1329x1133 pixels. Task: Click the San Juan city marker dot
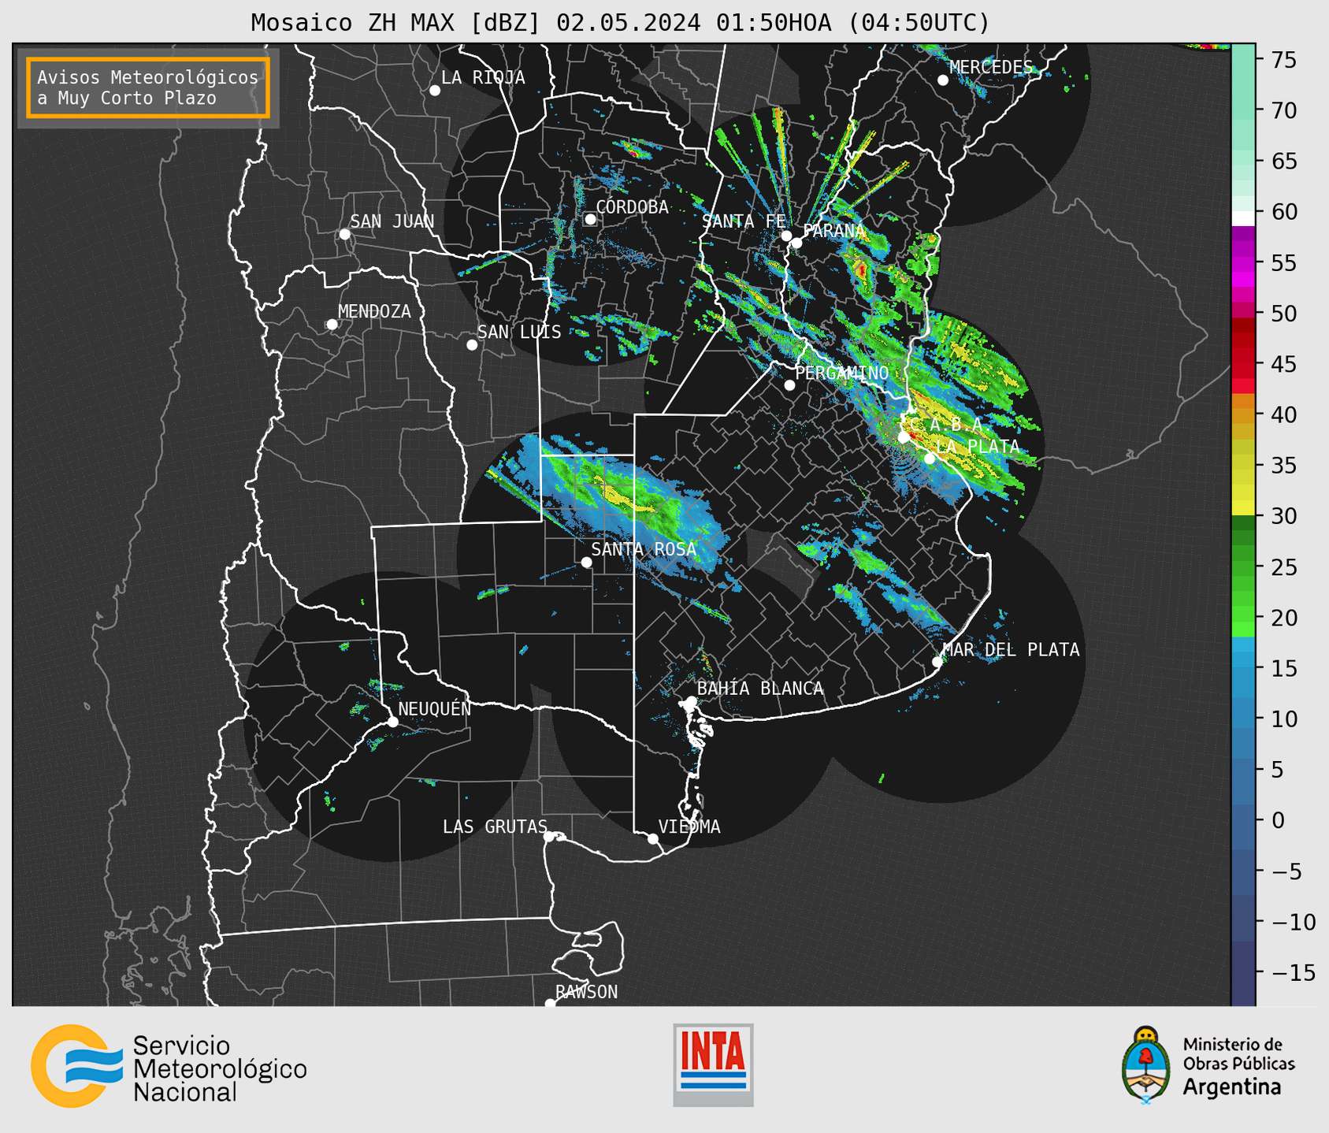click(344, 234)
